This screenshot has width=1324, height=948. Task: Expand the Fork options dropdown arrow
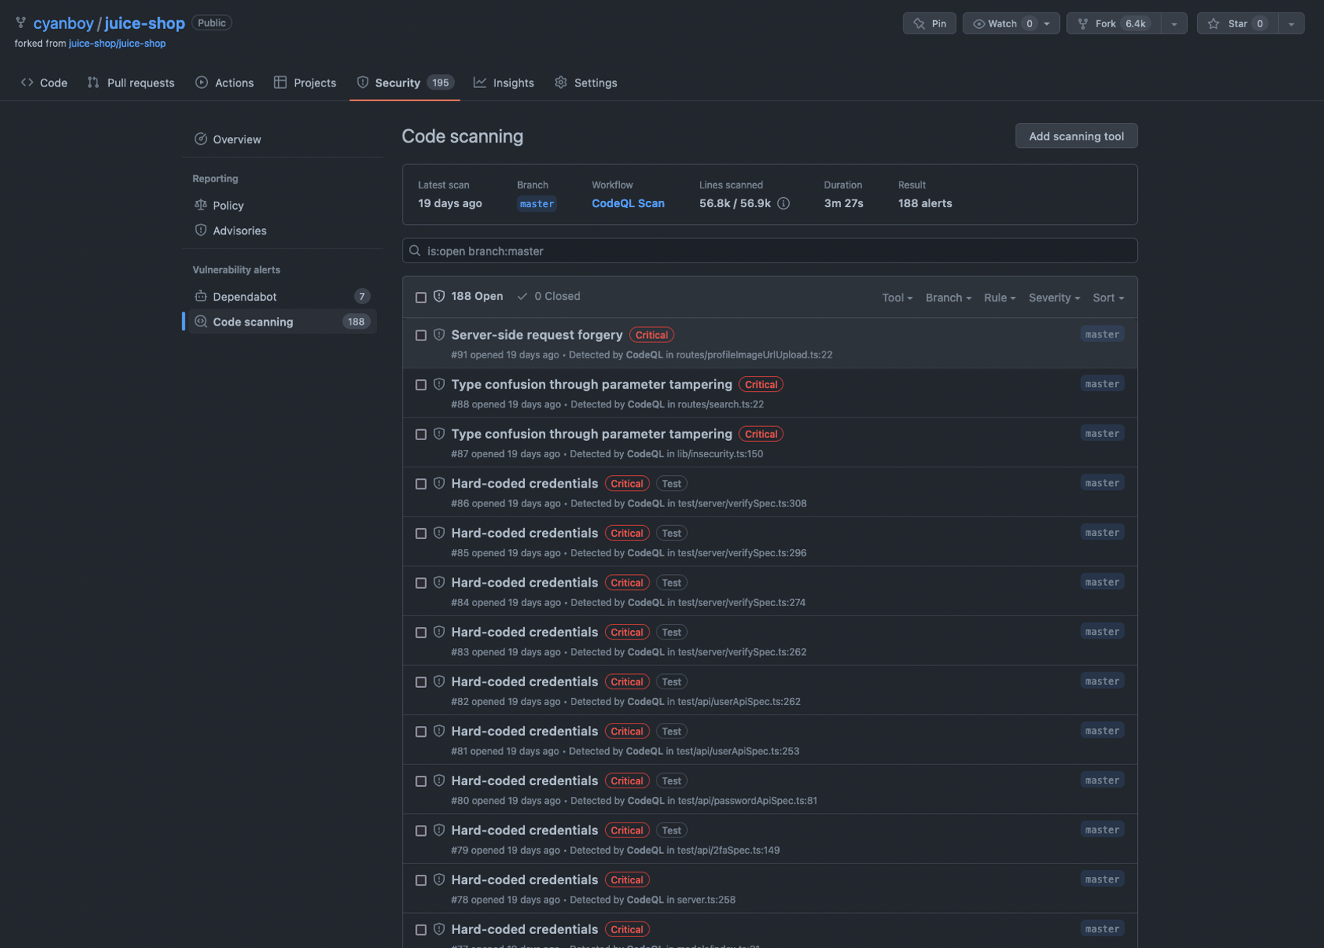1174,23
